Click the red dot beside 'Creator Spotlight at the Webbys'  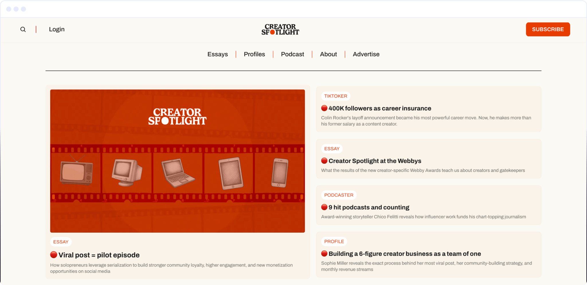pos(324,161)
